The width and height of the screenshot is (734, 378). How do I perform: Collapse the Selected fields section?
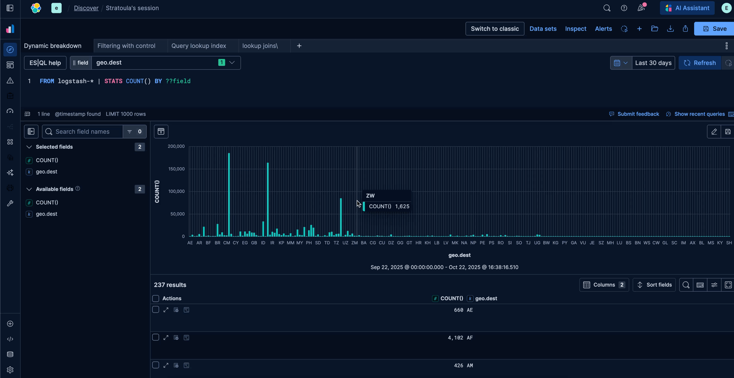point(29,147)
